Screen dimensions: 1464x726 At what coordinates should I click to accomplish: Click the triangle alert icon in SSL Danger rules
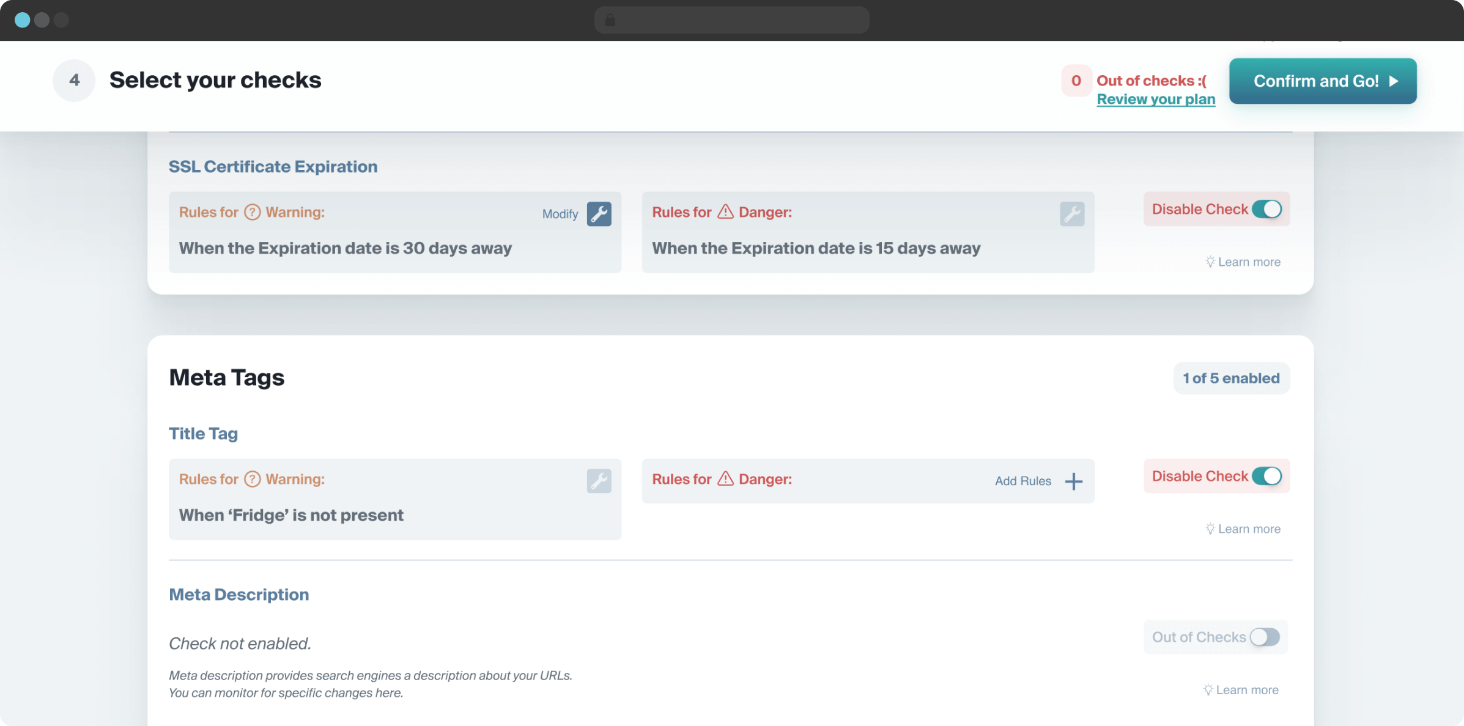(725, 211)
